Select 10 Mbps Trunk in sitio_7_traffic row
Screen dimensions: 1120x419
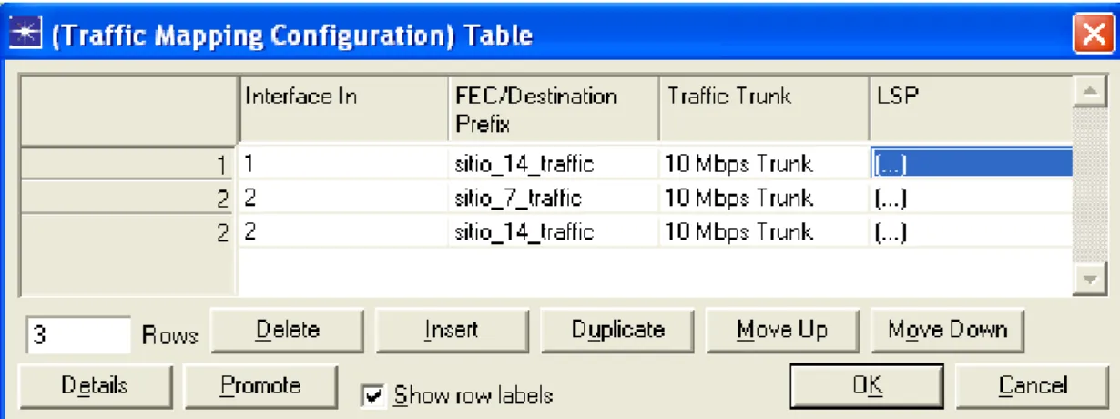pyautogui.click(x=764, y=198)
